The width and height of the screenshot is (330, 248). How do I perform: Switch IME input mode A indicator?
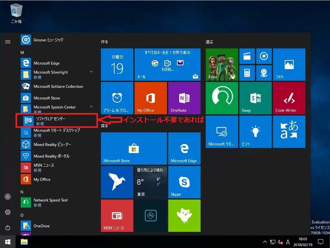(288, 242)
